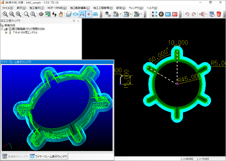Click the blue trash bin with mouse icon
Viewport: 226px width, 161px height.
tap(212, 14)
